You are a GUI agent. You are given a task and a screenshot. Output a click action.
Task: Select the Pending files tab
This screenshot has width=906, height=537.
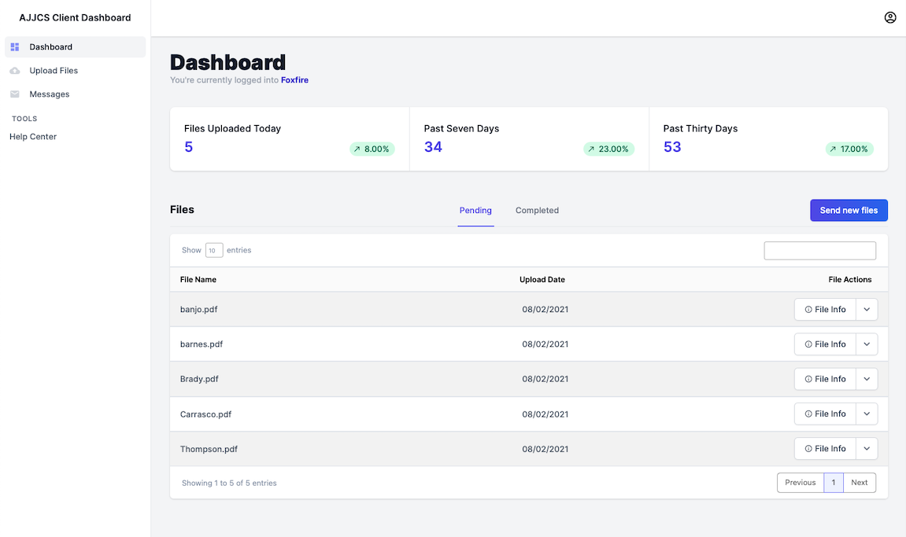click(x=475, y=210)
